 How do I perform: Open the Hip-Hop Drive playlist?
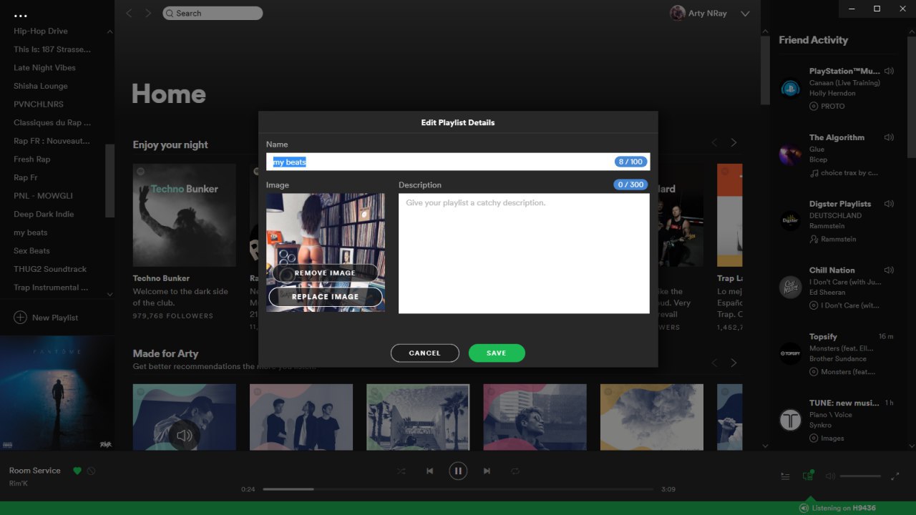[x=41, y=31]
